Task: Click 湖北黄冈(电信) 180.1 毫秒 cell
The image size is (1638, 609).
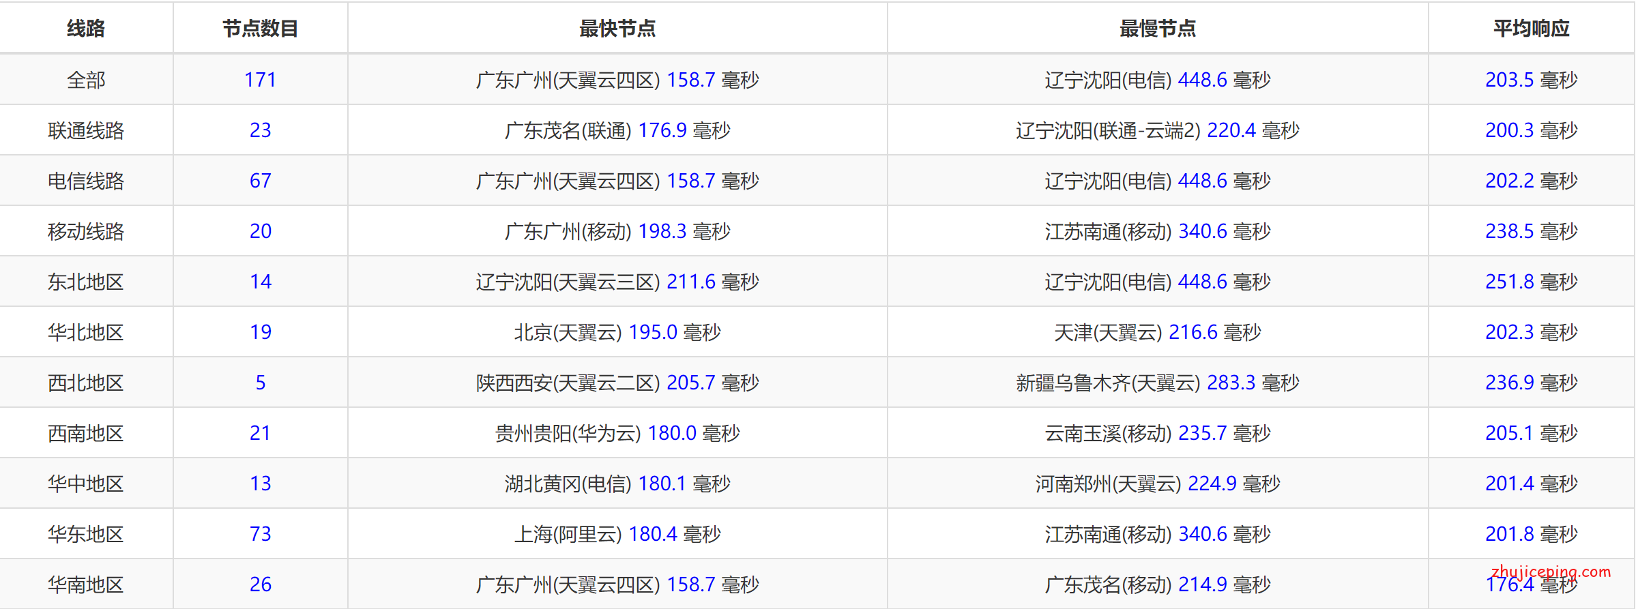Action: (617, 484)
